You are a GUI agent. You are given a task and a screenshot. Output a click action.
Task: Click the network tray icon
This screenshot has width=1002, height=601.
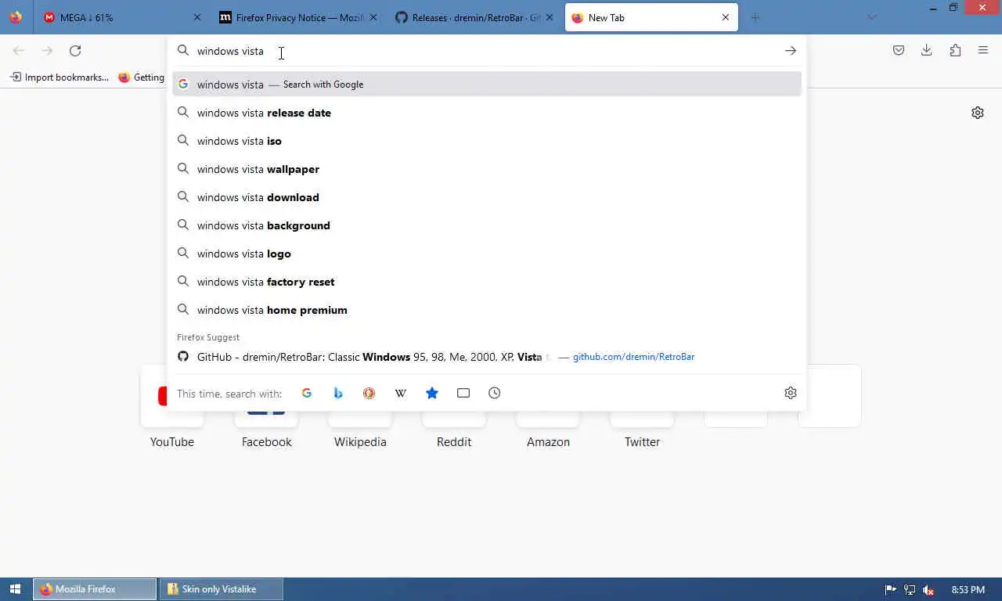click(x=910, y=590)
